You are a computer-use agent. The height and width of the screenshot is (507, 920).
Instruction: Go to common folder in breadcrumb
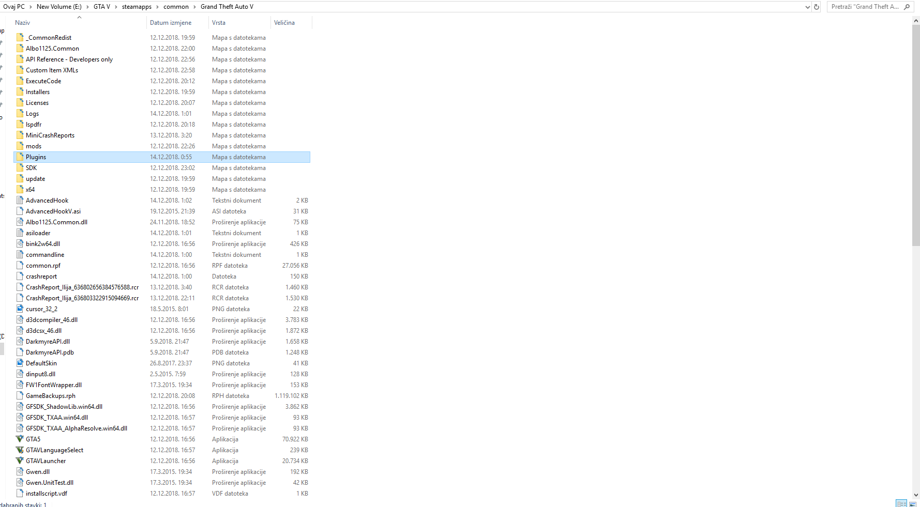(176, 7)
